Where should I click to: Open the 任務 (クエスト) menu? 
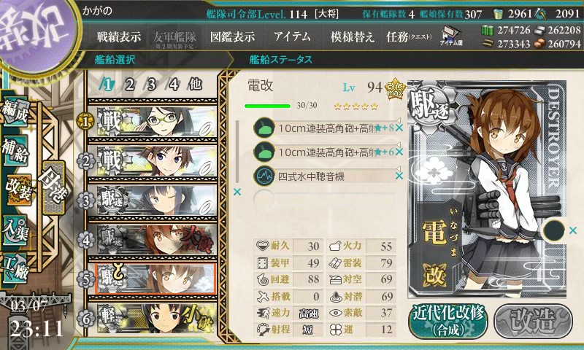point(409,36)
